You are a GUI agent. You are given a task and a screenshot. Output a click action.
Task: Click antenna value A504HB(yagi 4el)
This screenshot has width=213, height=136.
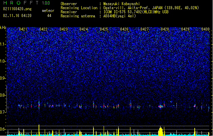pos(120,16)
